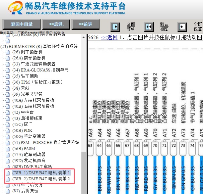Click page icon beside (33) 车道变更辅助装置
Image resolution: width=203 pixels, height=194 pixels.
pos(8,64)
